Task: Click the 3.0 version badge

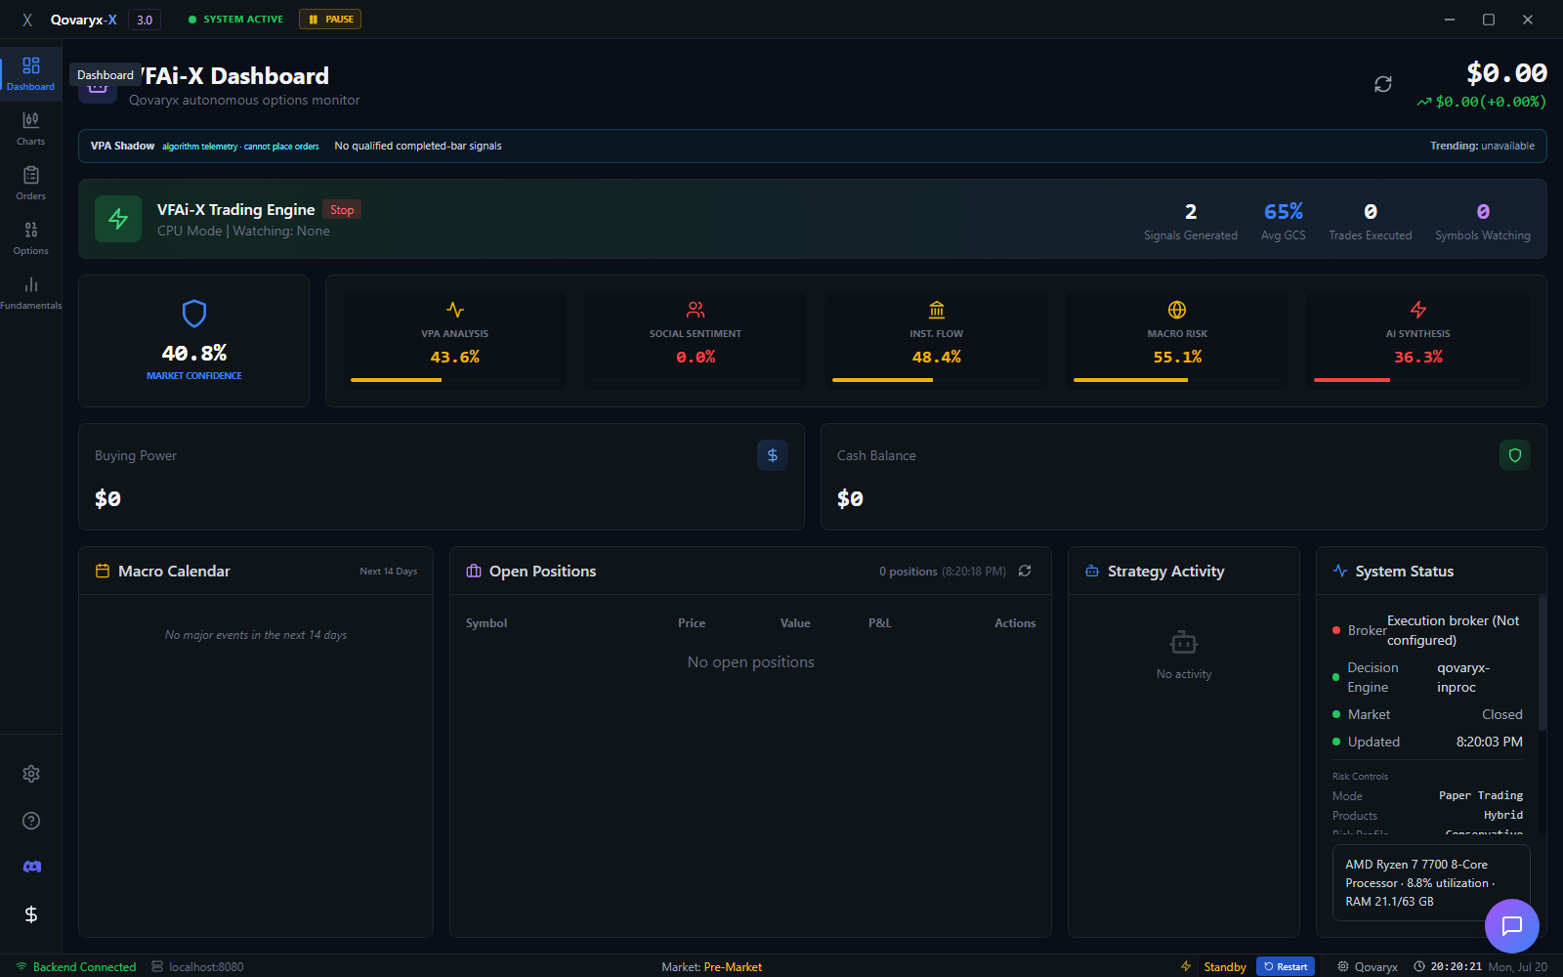Action: (145, 20)
